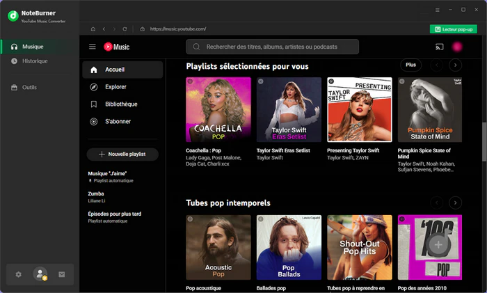Toggle the YouTube Music hamburger guide

[93, 47]
